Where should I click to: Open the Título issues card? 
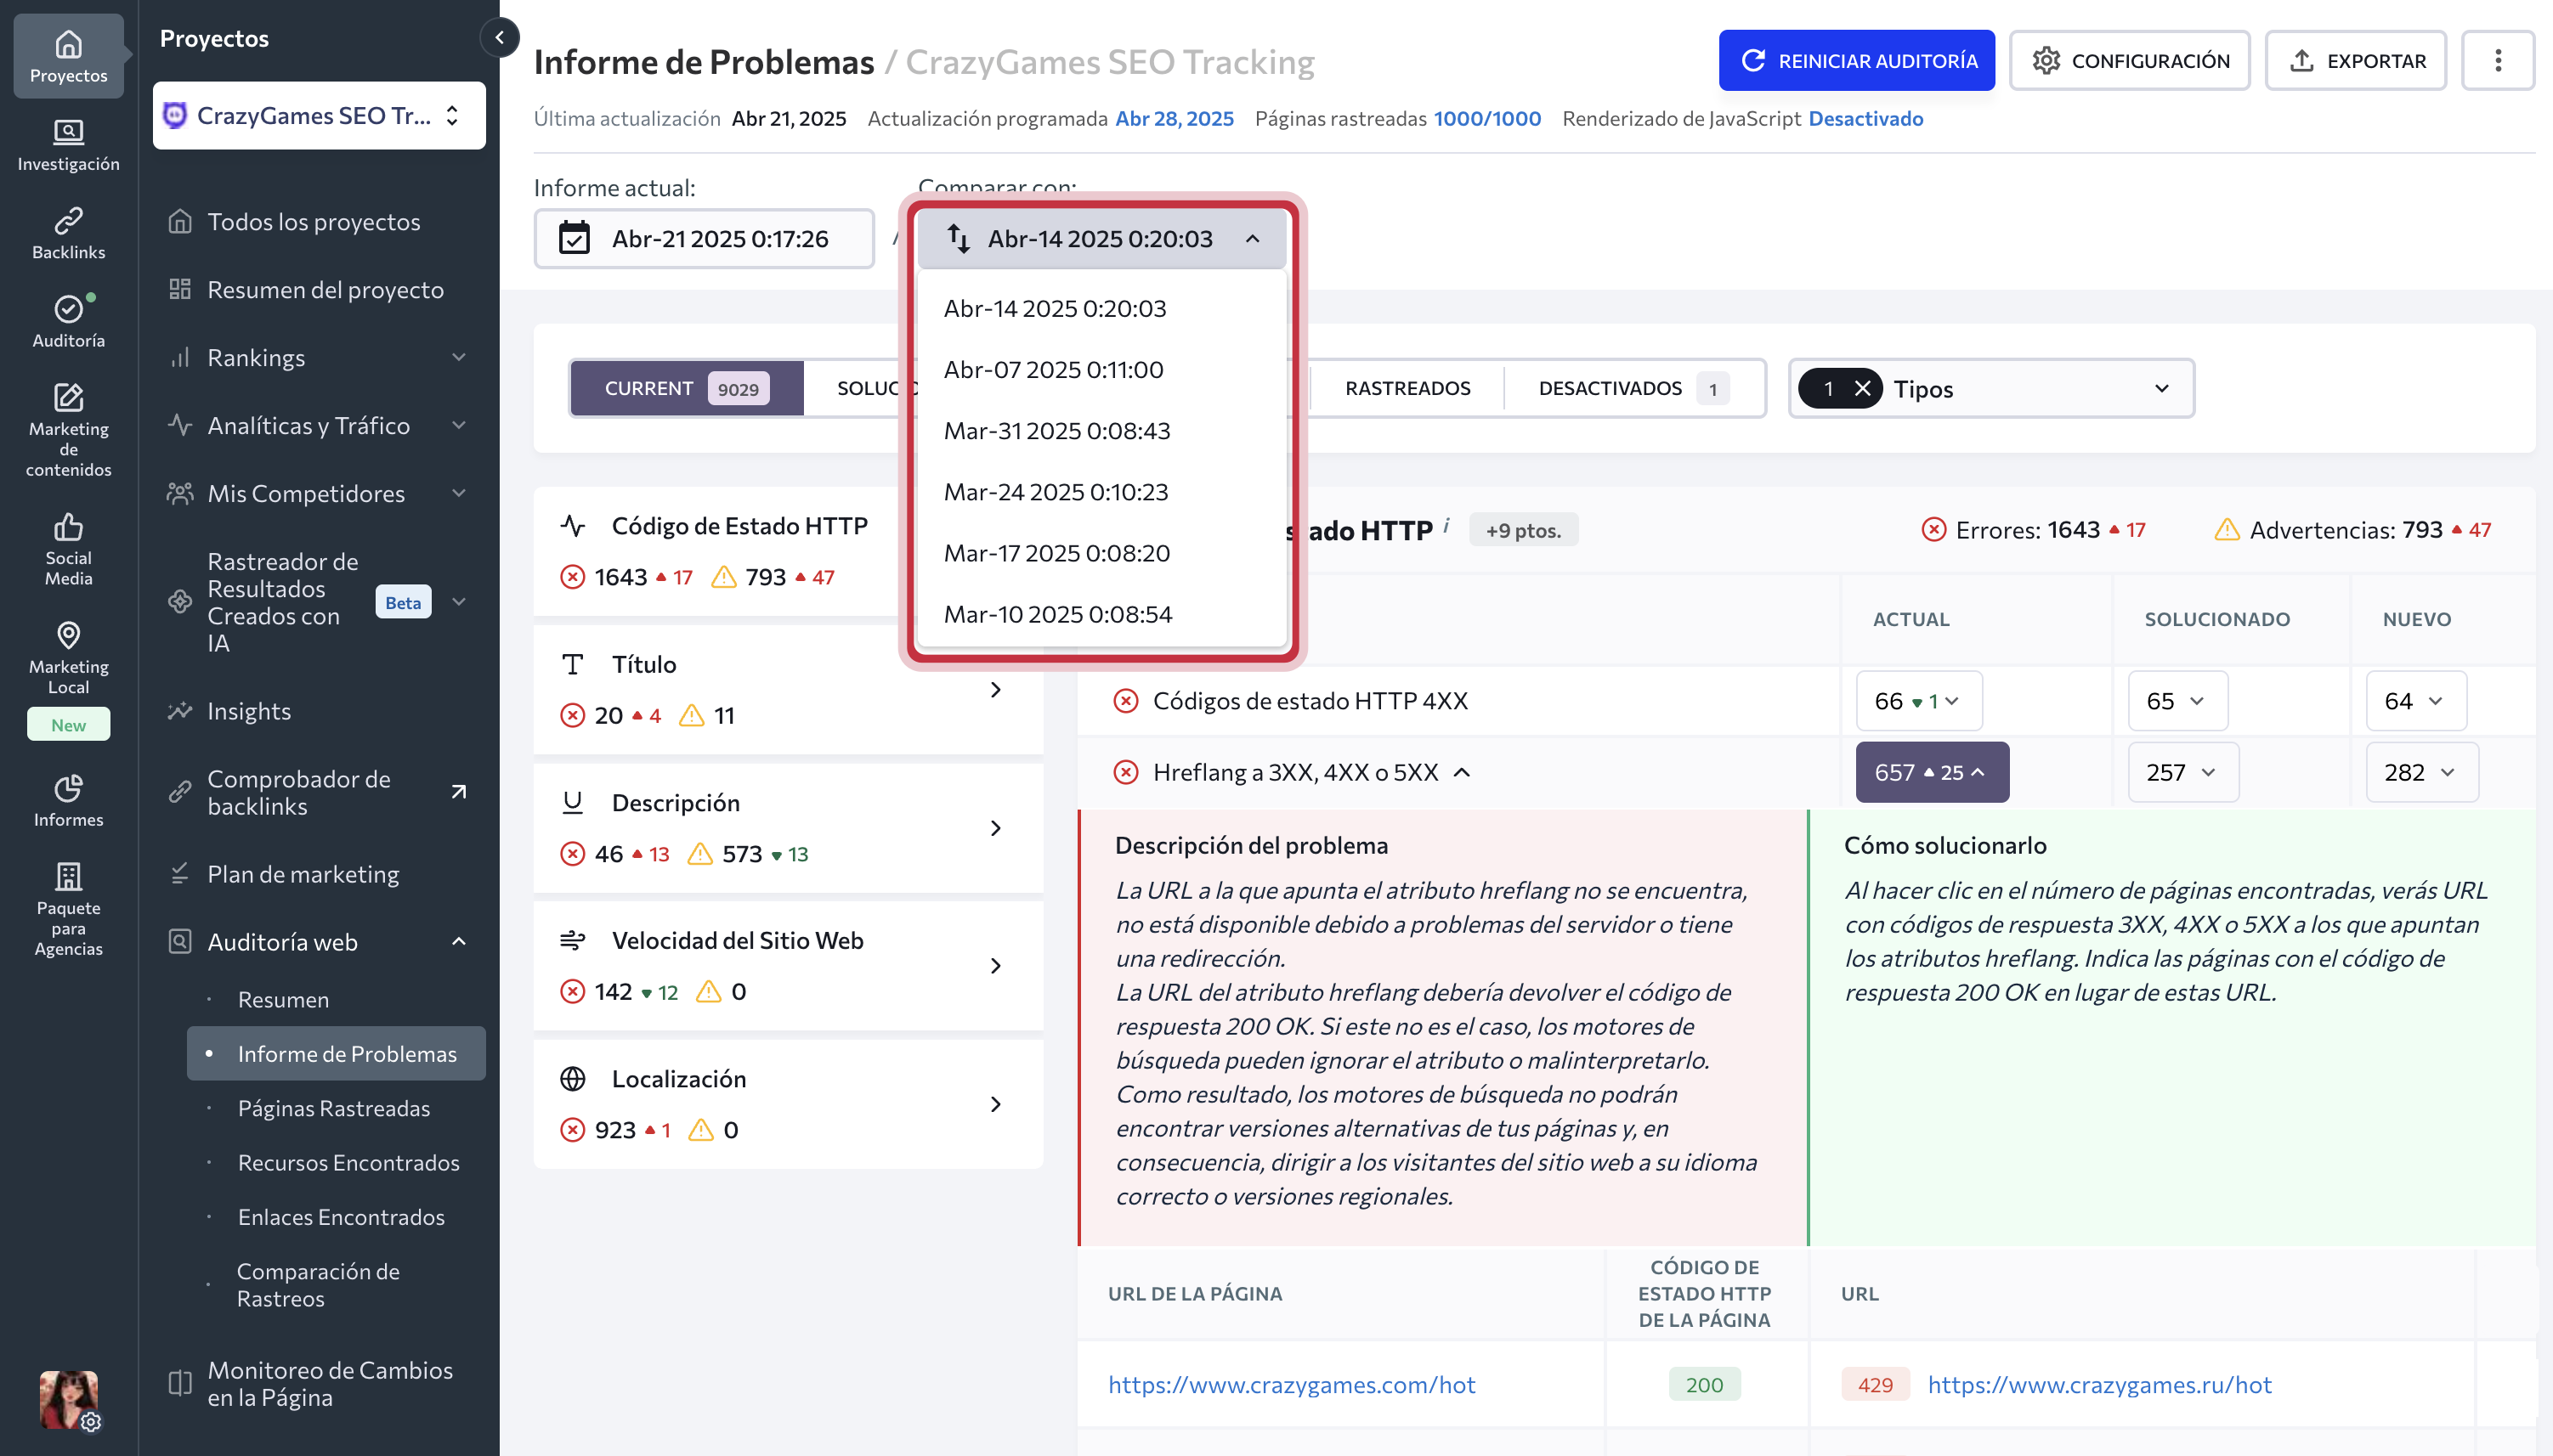point(789,689)
